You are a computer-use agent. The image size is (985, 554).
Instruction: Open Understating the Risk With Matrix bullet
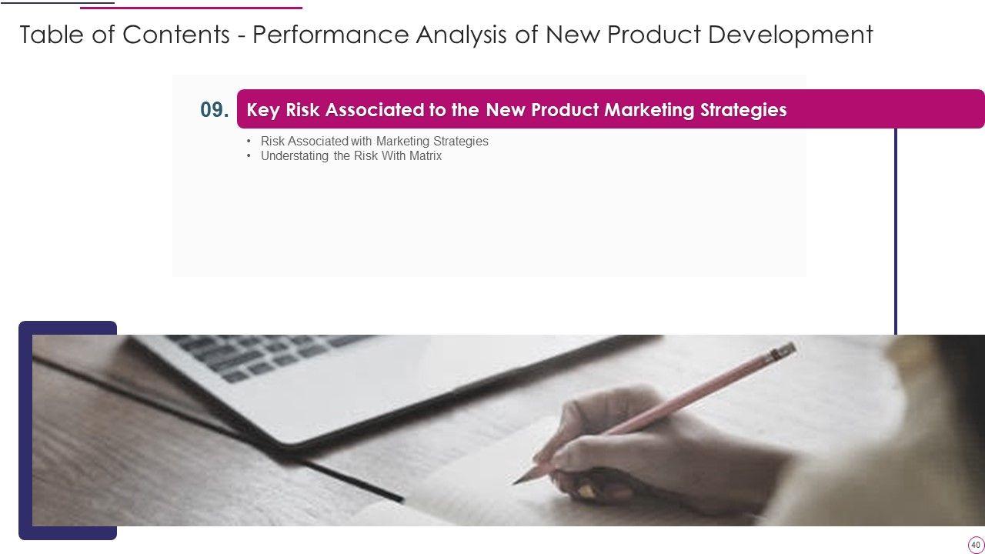pyautogui.click(x=351, y=156)
